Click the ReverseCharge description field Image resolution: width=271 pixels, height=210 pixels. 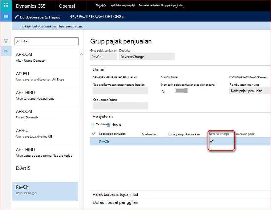(147, 57)
